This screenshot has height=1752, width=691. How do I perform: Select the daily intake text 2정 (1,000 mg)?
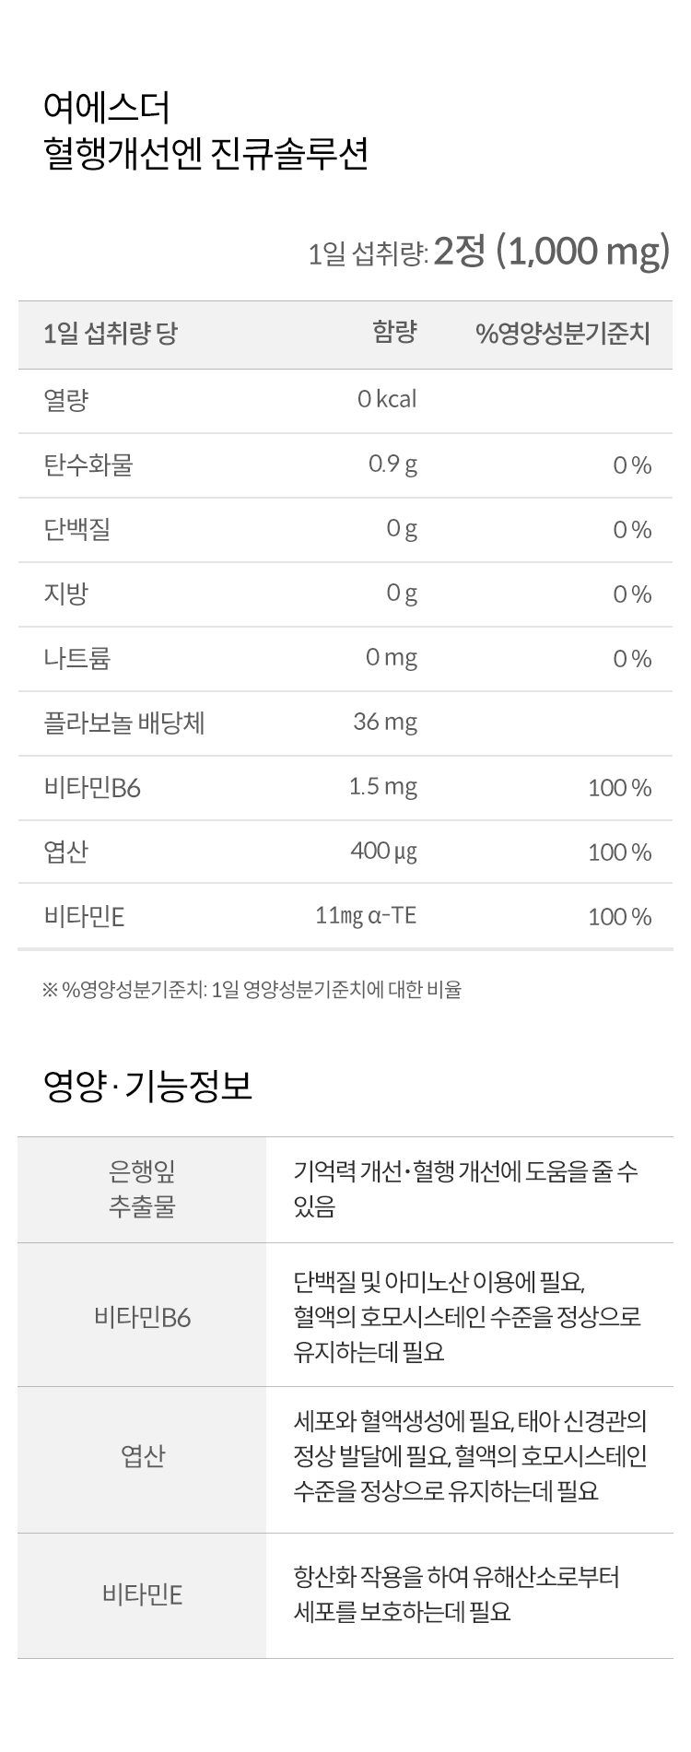(x=551, y=251)
